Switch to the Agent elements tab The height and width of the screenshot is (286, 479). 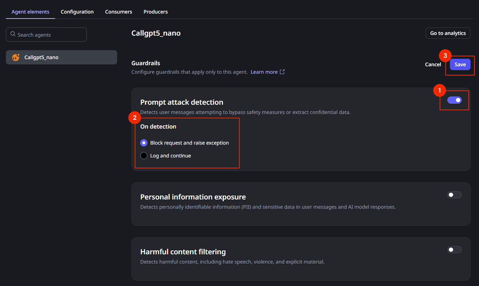pyautogui.click(x=30, y=12)
